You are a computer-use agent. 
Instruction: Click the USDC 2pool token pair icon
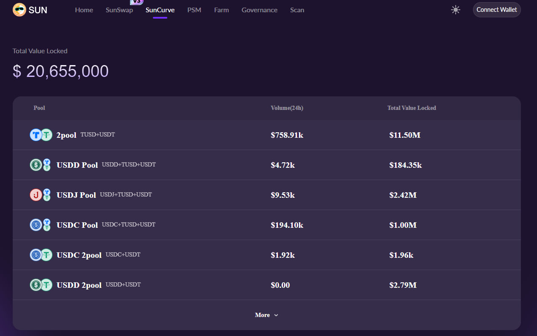click(41, 255)
